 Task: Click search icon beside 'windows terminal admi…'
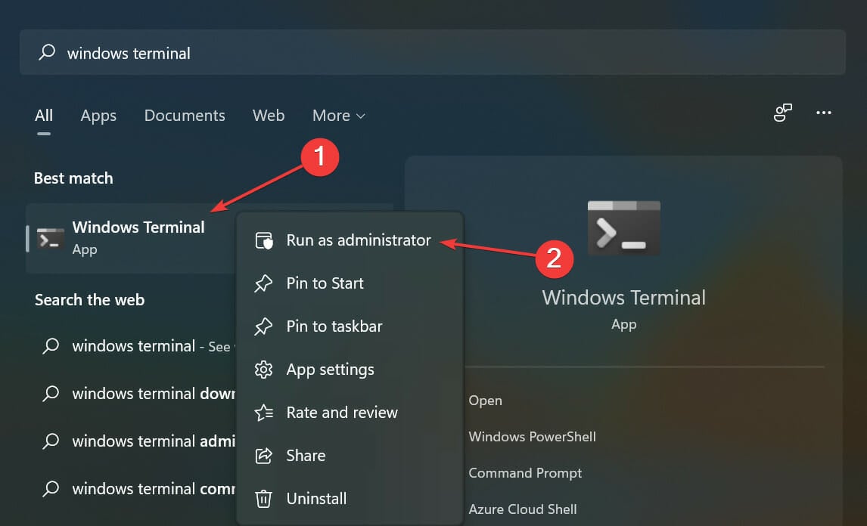51,441
